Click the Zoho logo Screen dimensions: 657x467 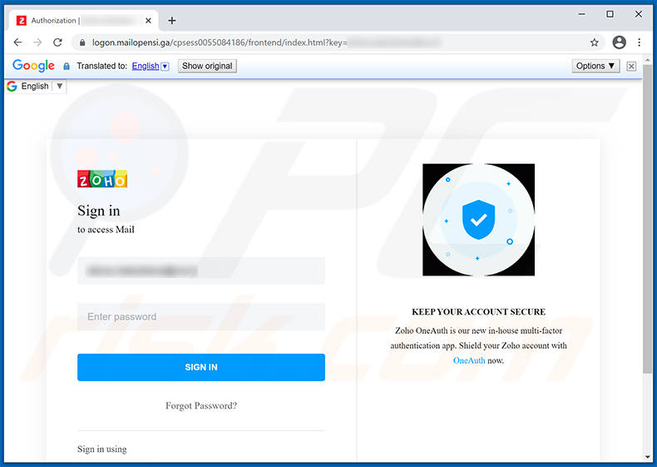pos(102,179)
